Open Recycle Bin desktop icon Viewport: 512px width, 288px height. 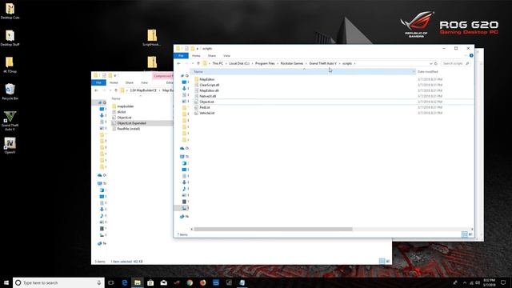click(x=10, y=91)
